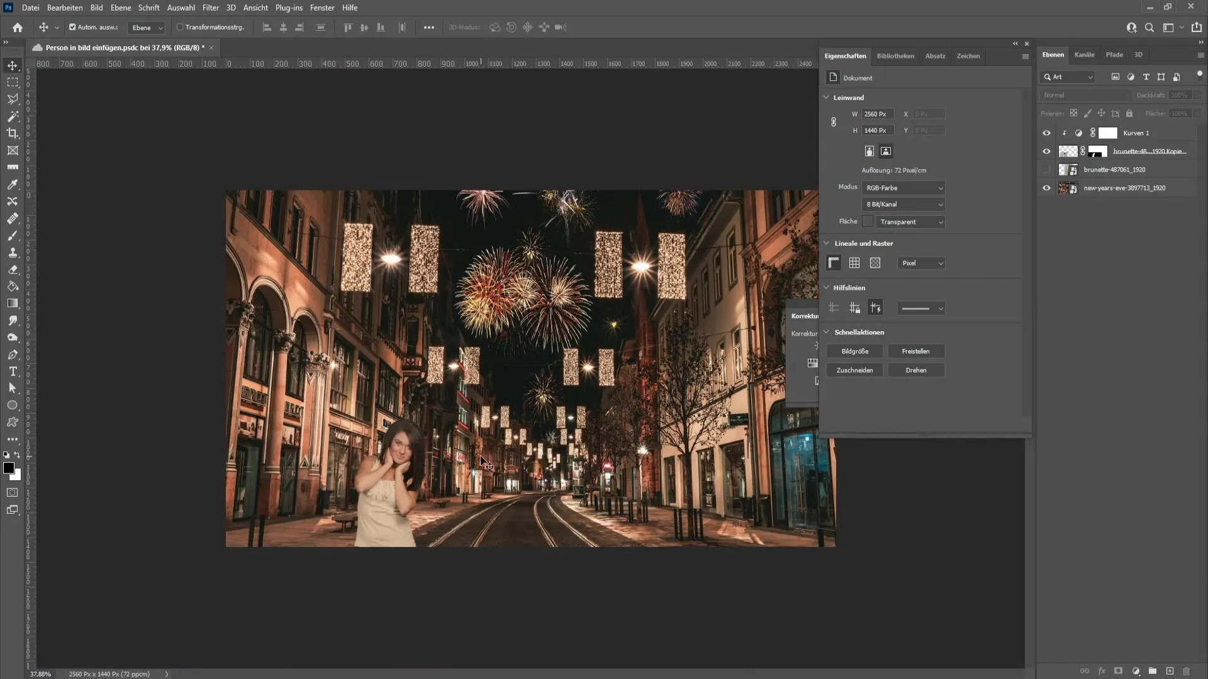The image size is (1208, 679).
Task: Select the Crop tool
Action: [x=13, y=133]
